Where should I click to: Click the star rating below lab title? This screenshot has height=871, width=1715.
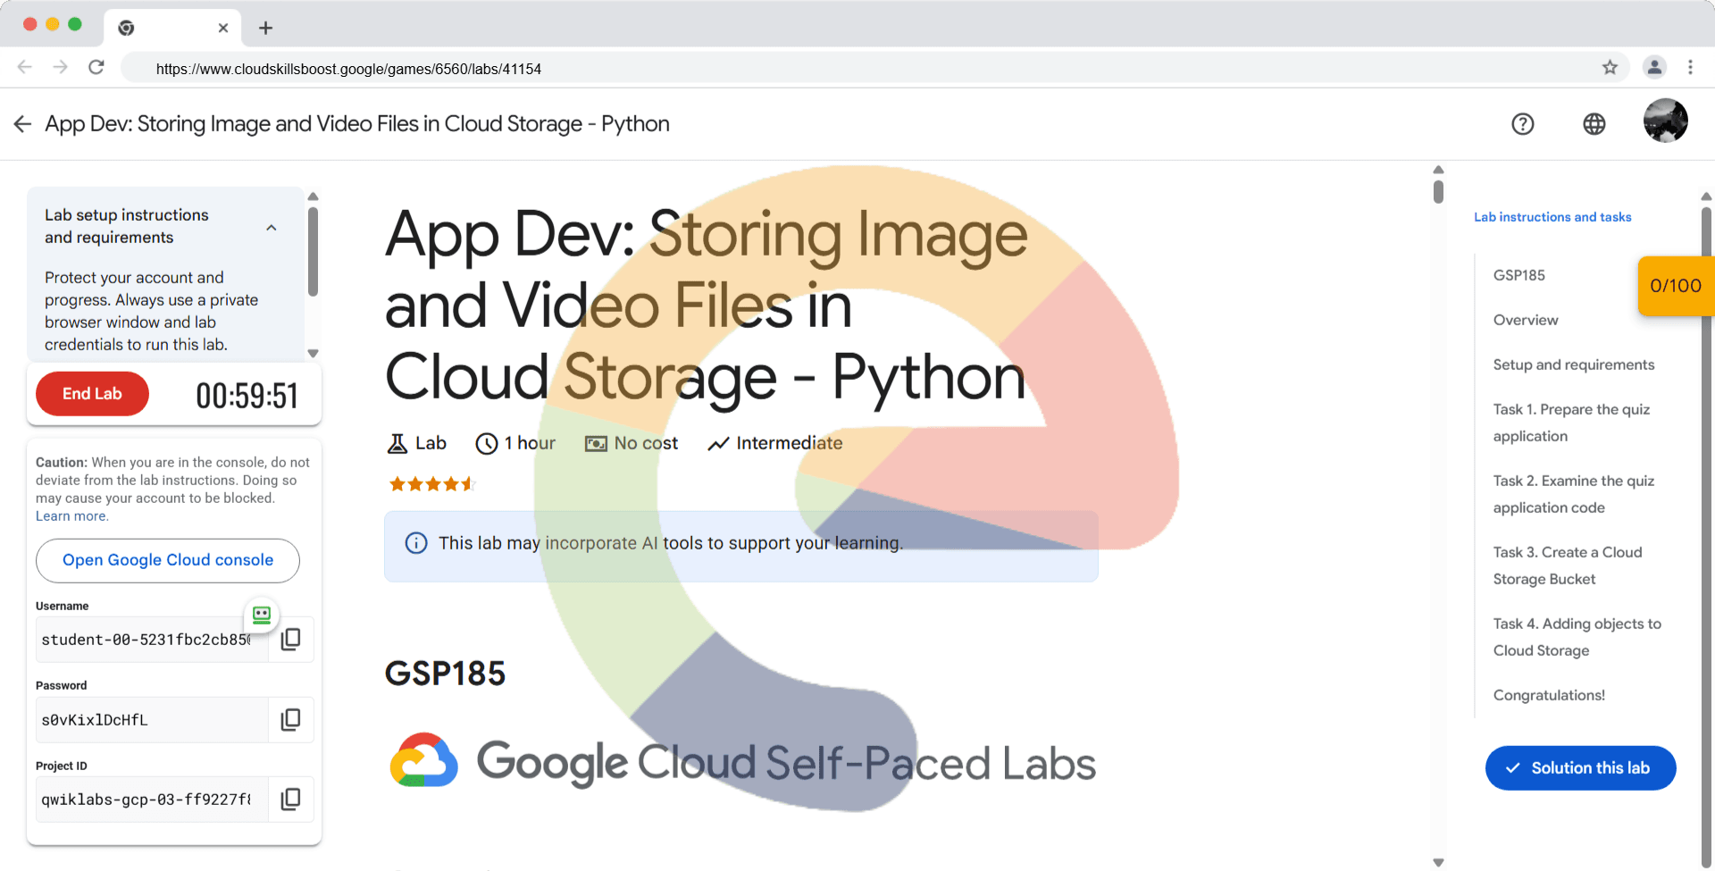click(x=432, y=484)
